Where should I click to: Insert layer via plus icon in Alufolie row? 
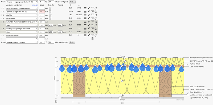click(92, 15)
